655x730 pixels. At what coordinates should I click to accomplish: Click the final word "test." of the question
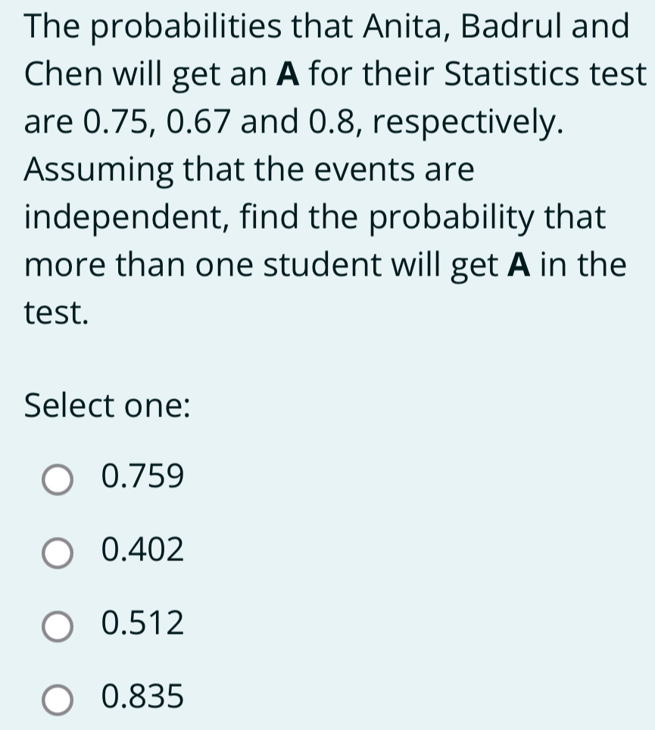pos(55,312)
